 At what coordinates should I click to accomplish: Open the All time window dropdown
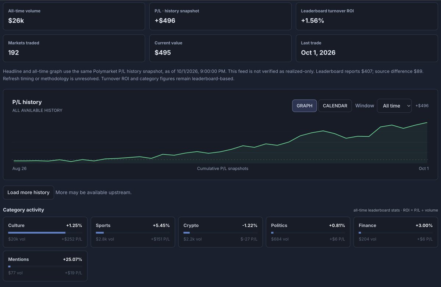[x=394, y=106]
